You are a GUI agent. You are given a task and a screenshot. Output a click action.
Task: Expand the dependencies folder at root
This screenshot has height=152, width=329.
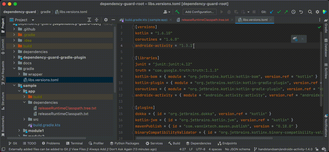pos(14,52)
